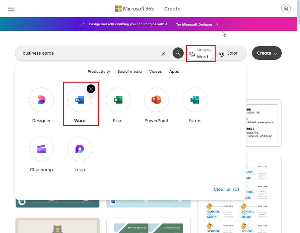Clear the search box text
The image size is (300, 233).
(163, 54)
